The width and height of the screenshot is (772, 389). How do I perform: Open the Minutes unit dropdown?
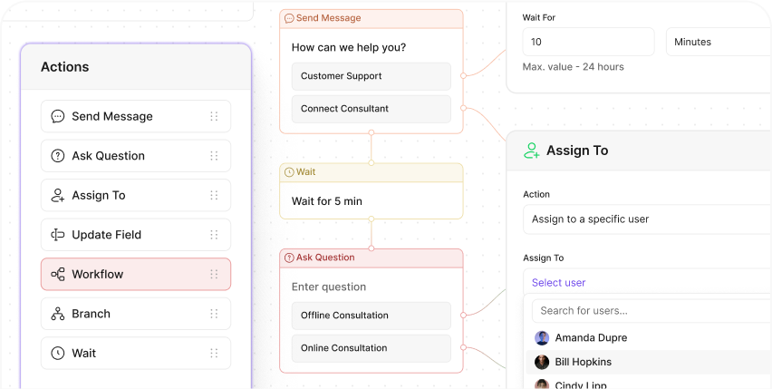[x=719, y=42]
